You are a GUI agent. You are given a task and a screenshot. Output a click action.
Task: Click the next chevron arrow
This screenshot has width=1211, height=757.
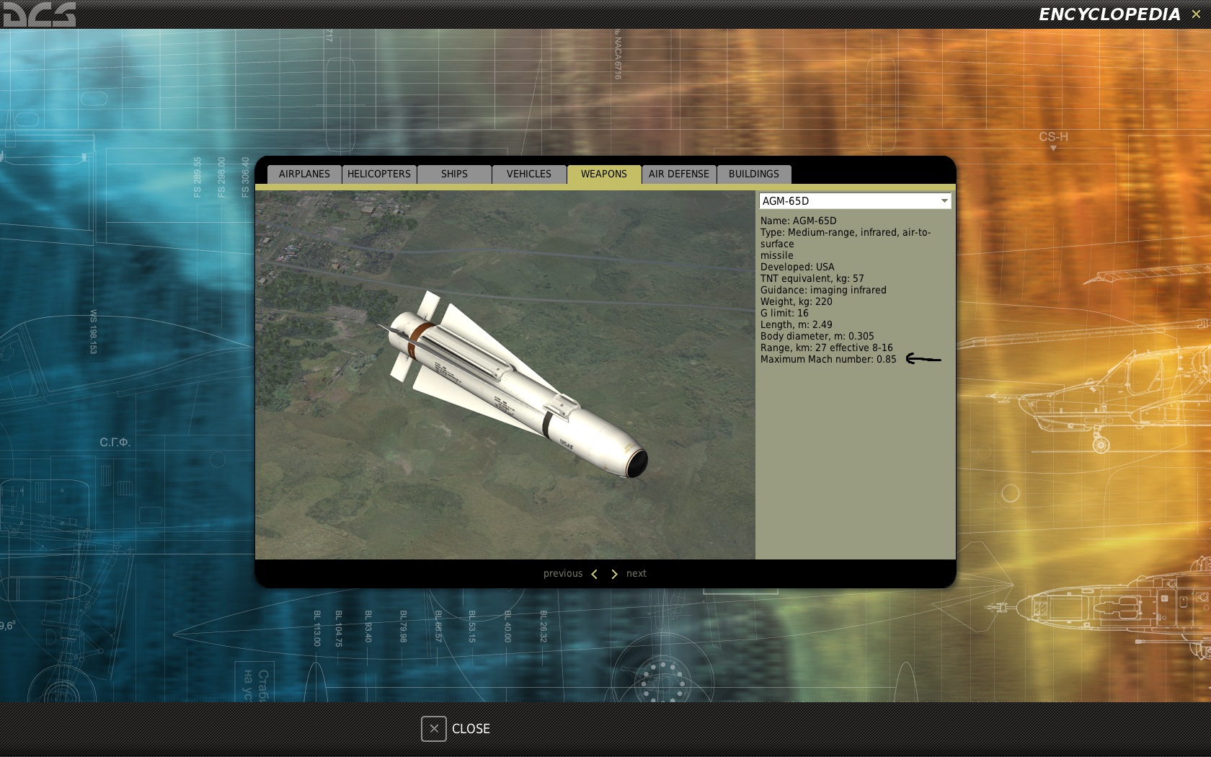[x=614, y=574]
